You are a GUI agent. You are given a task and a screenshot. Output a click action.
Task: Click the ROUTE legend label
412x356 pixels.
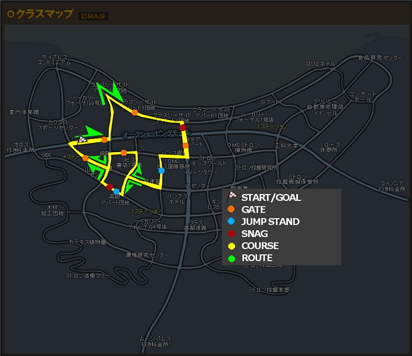[x=257, y=258]
